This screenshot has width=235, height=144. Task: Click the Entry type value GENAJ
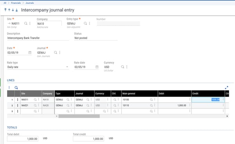click(x=71, y=23)
